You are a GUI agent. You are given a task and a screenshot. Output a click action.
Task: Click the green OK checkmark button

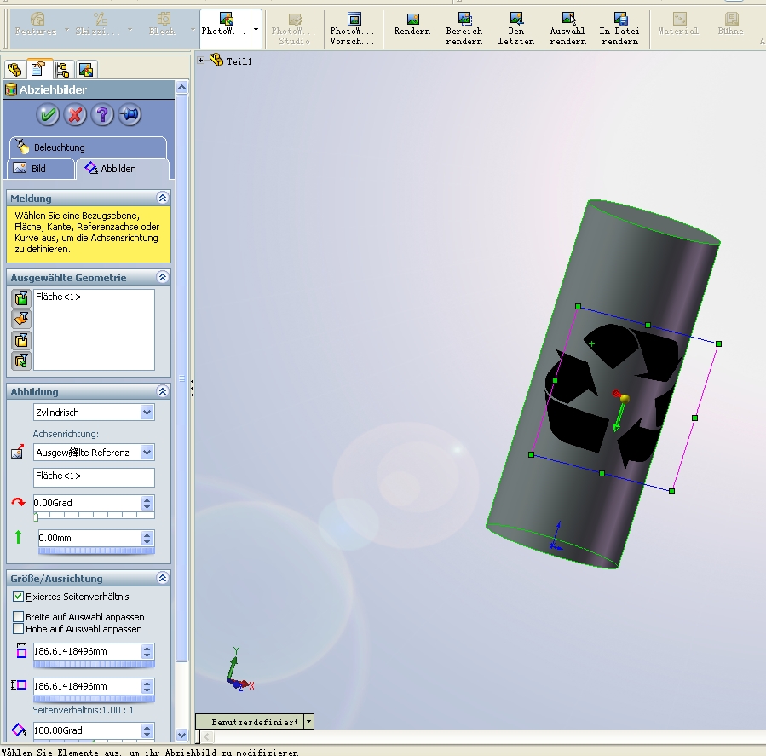(48, 115)
